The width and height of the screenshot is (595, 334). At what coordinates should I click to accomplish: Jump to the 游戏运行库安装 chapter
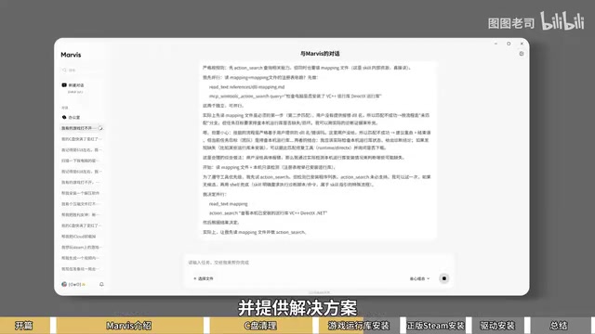[359, 326]
